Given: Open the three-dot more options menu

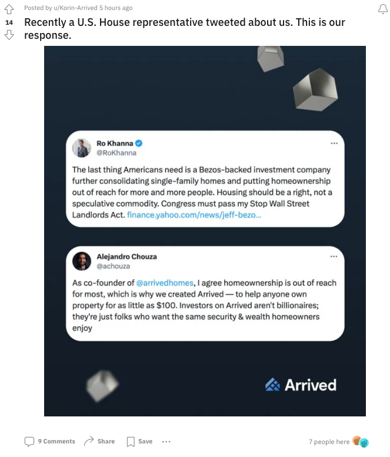Looking at the screenshot, I should (x=166, y=441).
